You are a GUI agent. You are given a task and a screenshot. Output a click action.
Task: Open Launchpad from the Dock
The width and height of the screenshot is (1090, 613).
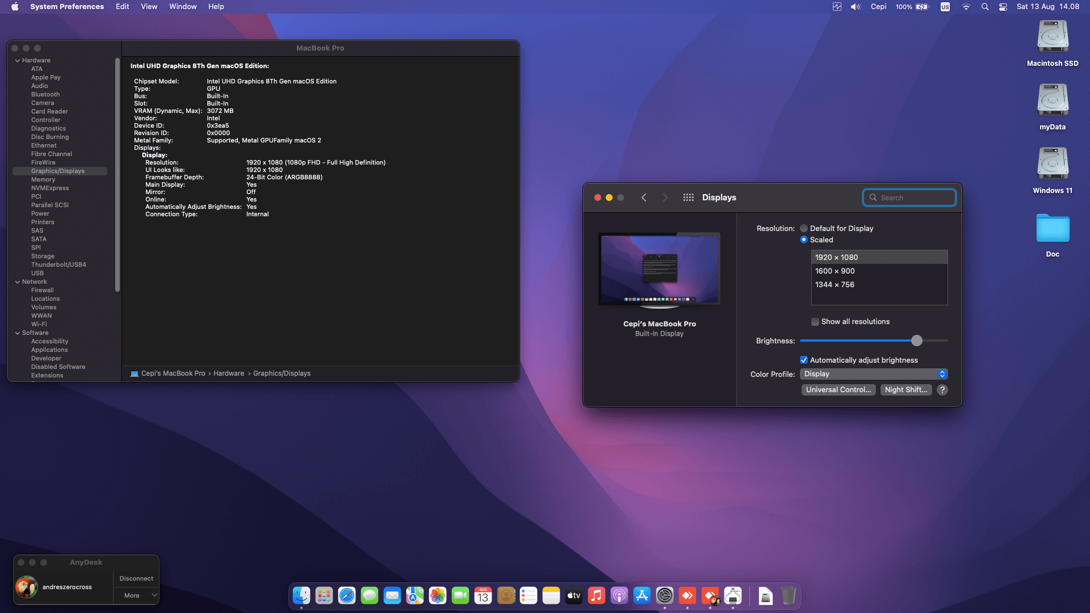pyautogui.click(x=324, y=596)
